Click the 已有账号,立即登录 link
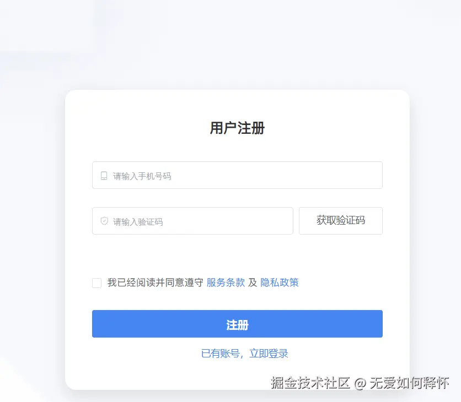 click(x=245, y=353)
